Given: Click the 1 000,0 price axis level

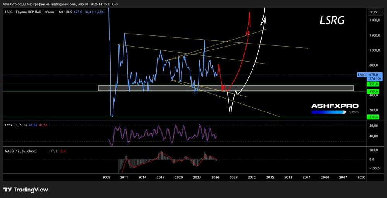Looking at the screenshot, I should [373, 50].
